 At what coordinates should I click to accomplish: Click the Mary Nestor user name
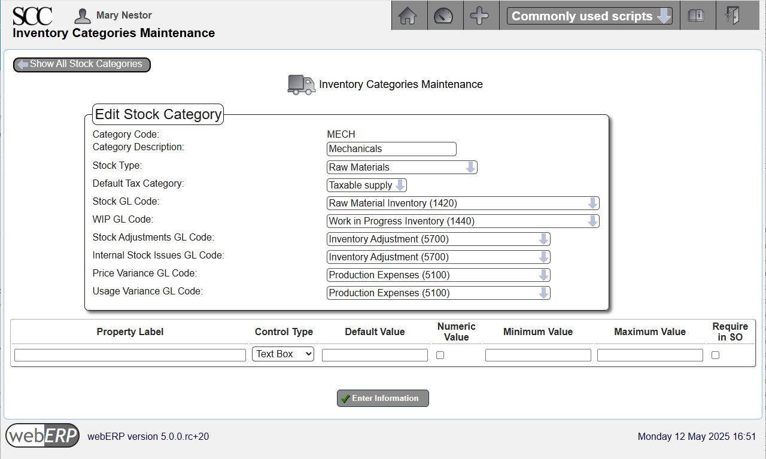124,16
